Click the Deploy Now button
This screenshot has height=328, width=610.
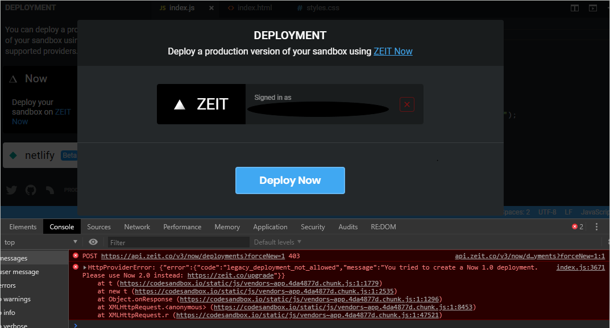coord(290,180)
